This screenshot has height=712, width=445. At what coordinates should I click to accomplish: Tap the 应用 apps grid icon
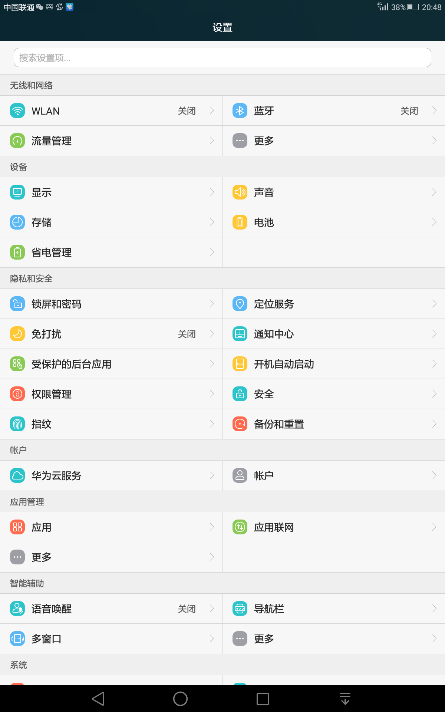click(17, 527)
